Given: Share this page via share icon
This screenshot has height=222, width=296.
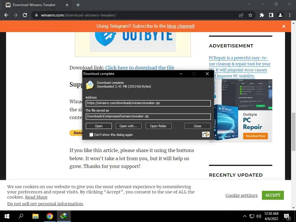Looking at the screenshot, I should tap(241, 15).
